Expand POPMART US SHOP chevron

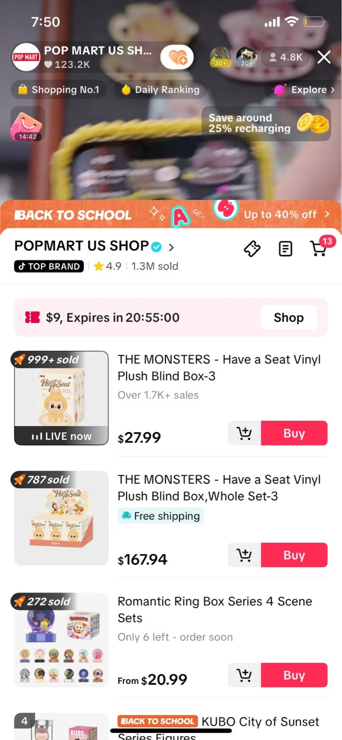[172, 248]
